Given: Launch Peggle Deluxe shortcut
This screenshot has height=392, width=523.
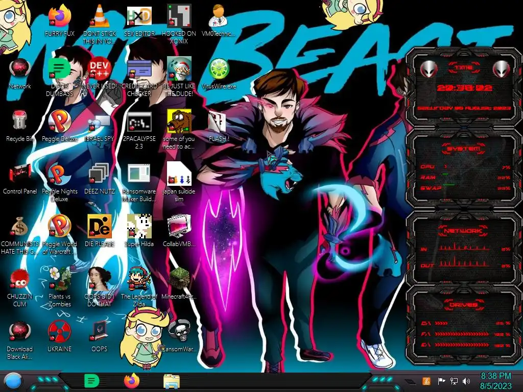Looking at the screenshot, I should click(59, 121).
